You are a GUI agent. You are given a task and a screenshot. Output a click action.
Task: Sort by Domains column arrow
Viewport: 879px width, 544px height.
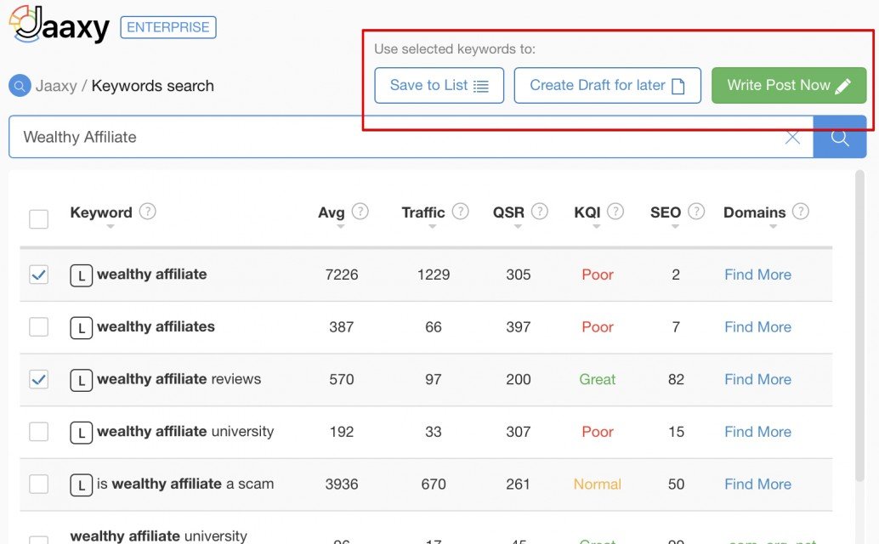(773, 227)
